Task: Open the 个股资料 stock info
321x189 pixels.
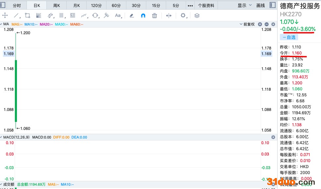Action: (206, 5)
